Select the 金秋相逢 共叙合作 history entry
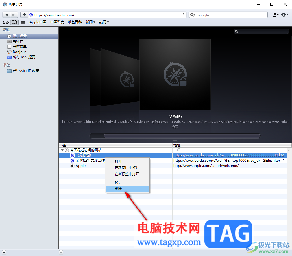 click(90, 160)
